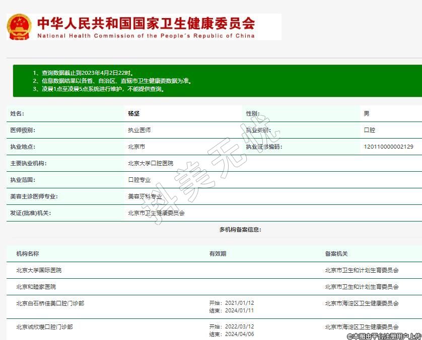Click the 有效期 column header
422x340 pixels.
tap(218, 254)
